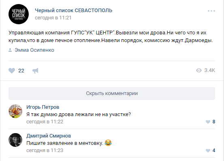Viewport: 224px width, 161px height.
Task: Open comment timestamp сегодня в 11:22
Action: point(45,122)
